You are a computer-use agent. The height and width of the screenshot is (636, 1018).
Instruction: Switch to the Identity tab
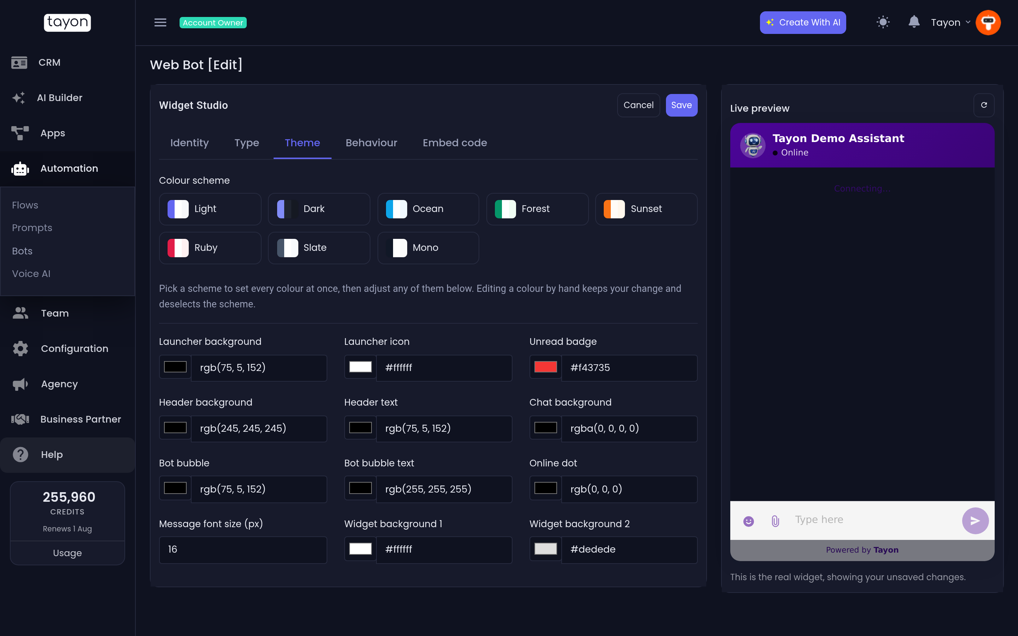pos(189,143)
